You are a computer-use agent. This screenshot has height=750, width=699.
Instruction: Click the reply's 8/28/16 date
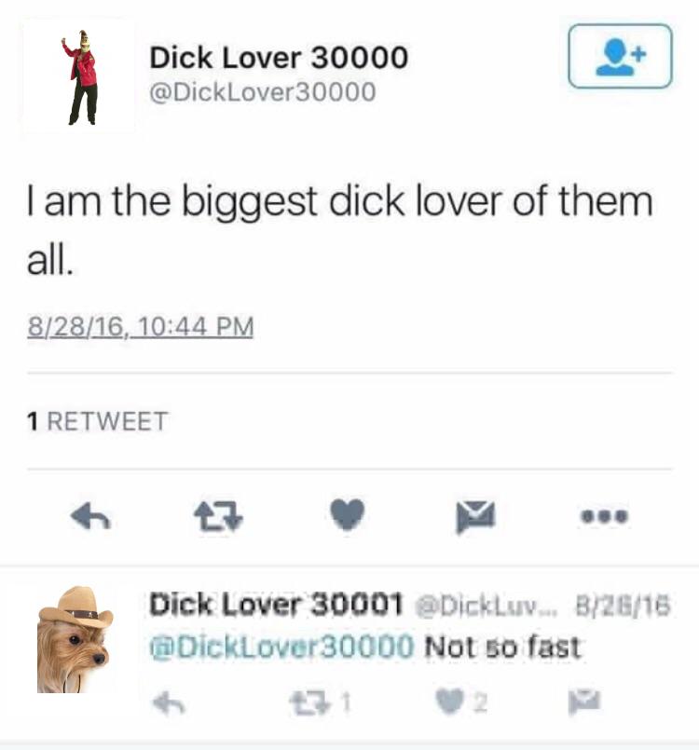623,606
